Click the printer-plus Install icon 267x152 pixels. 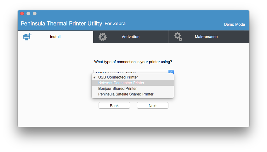coord(27,37)
